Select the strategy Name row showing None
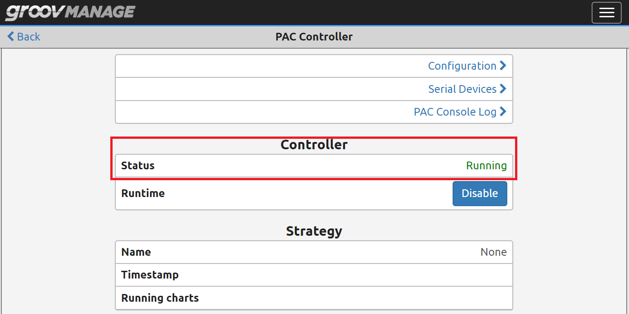Viewport: 629px width, 314px height. click(314, 252)
